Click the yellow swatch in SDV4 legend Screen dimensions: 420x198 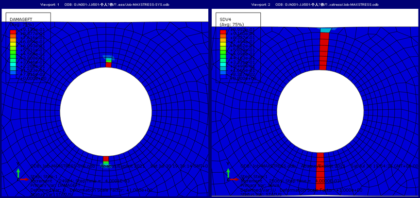223,44
